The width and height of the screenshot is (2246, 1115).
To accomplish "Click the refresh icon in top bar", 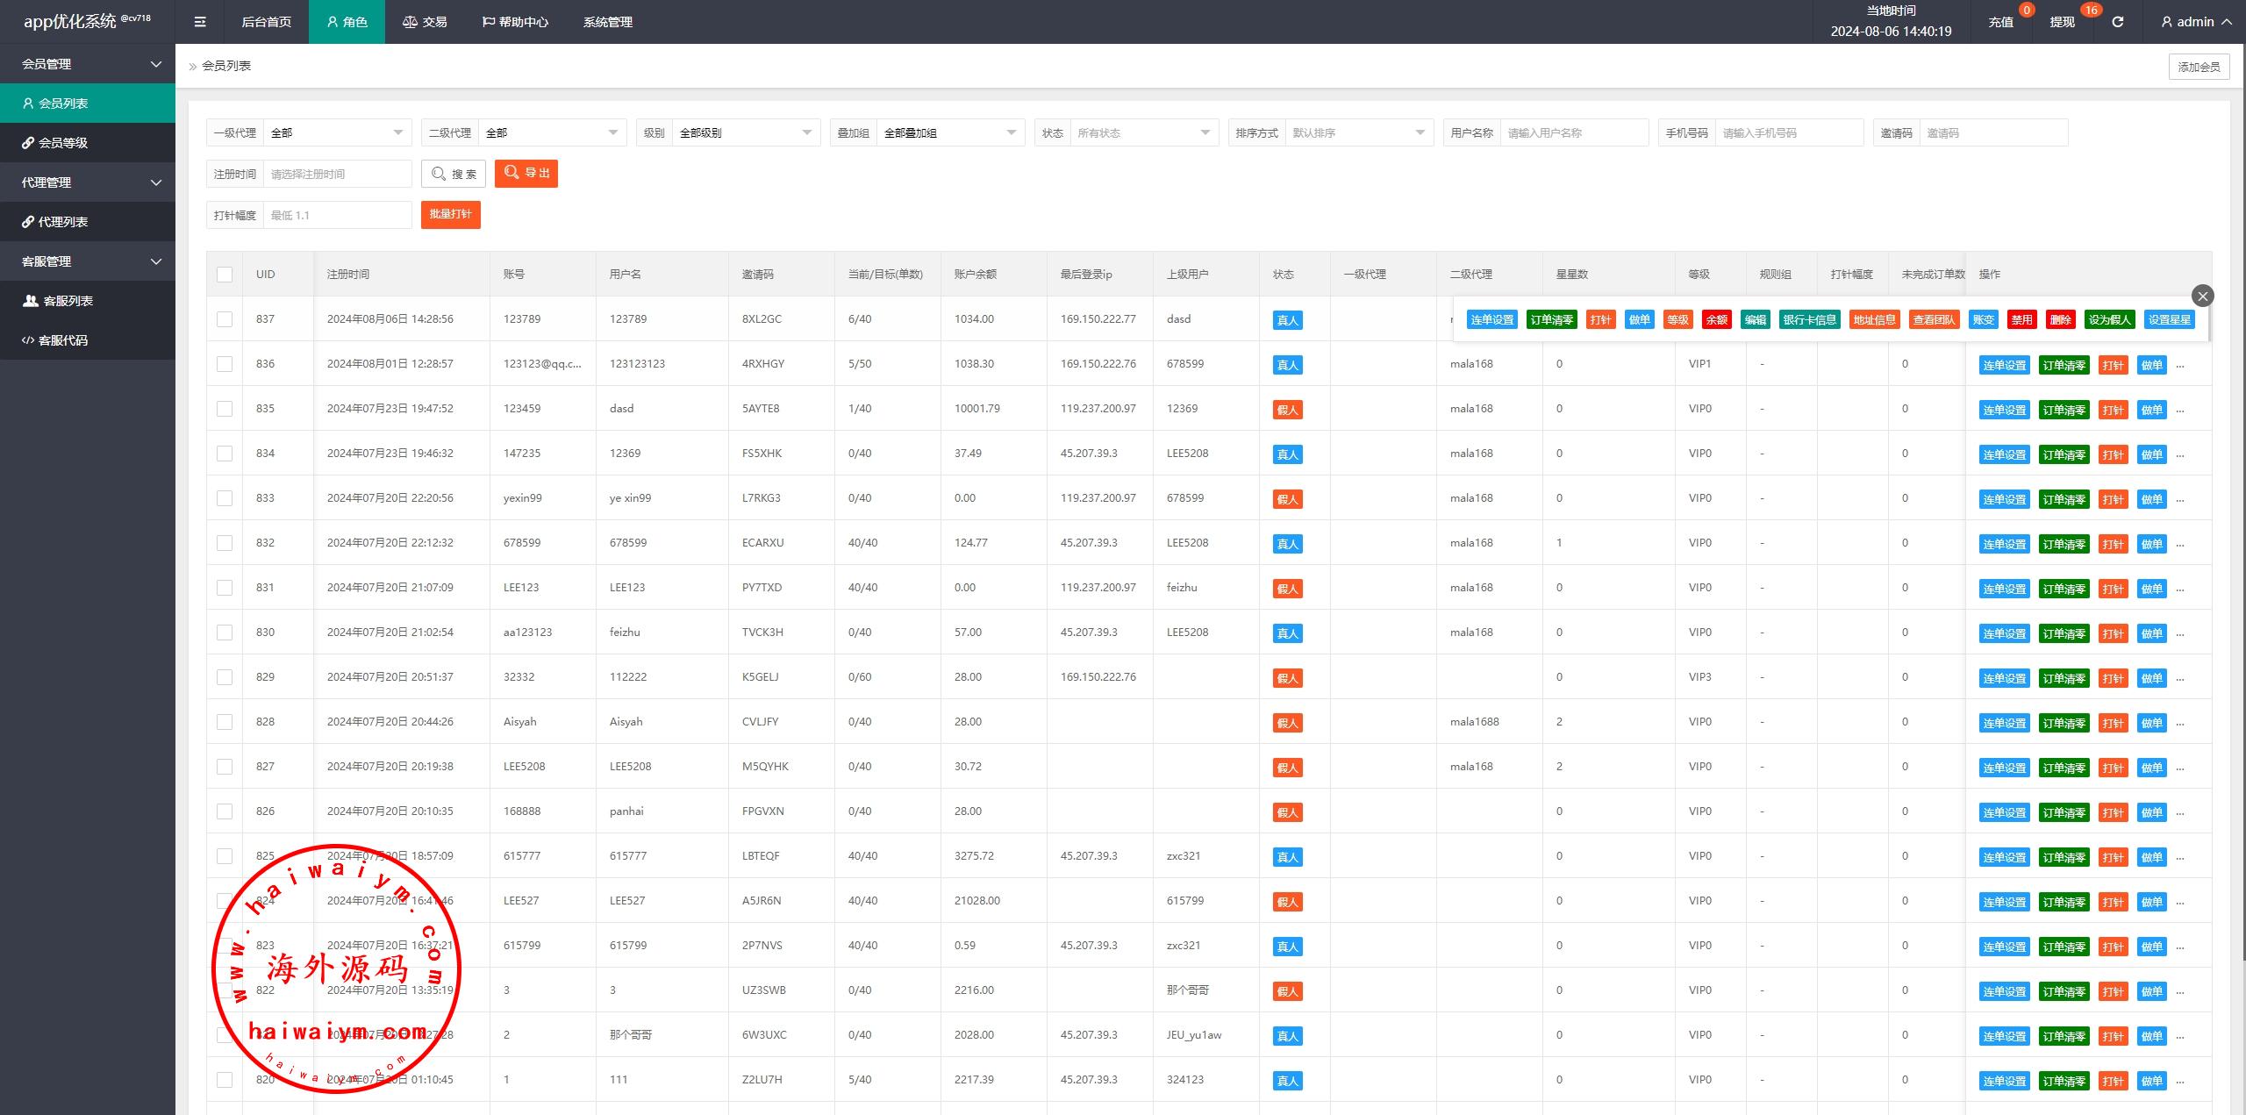I will click(x=2117, y=22).
